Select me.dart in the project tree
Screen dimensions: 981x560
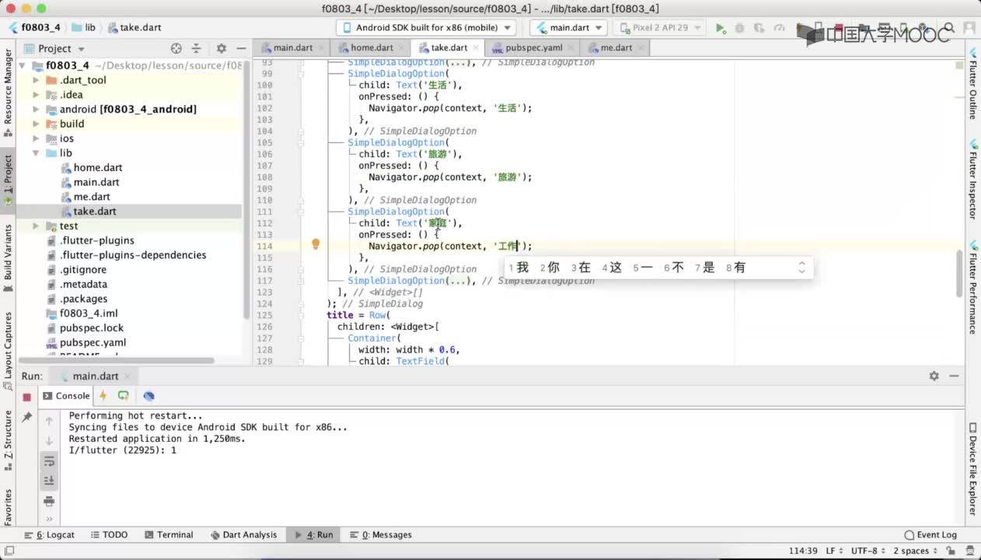pos(92,197)
